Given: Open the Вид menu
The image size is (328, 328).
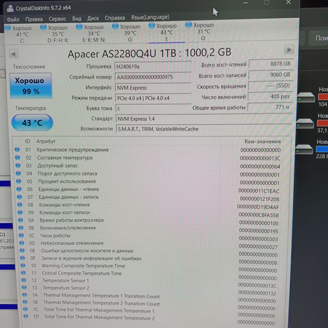Looking at the screenshot, I should point(77,19).
